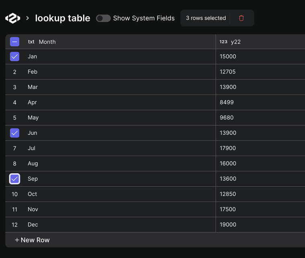The image size is (305, 258).
Task: Click the 13600 value cell
Action: 260,179
